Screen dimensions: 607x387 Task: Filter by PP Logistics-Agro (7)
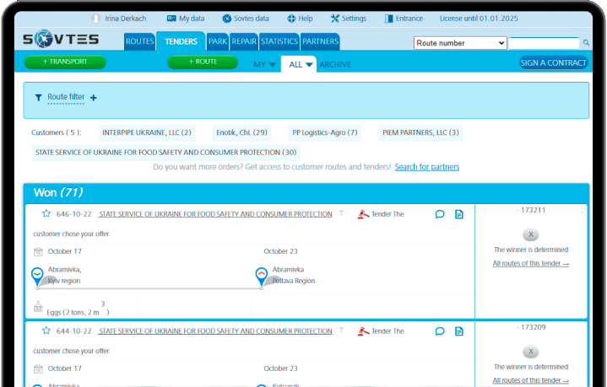coord(325,132)
